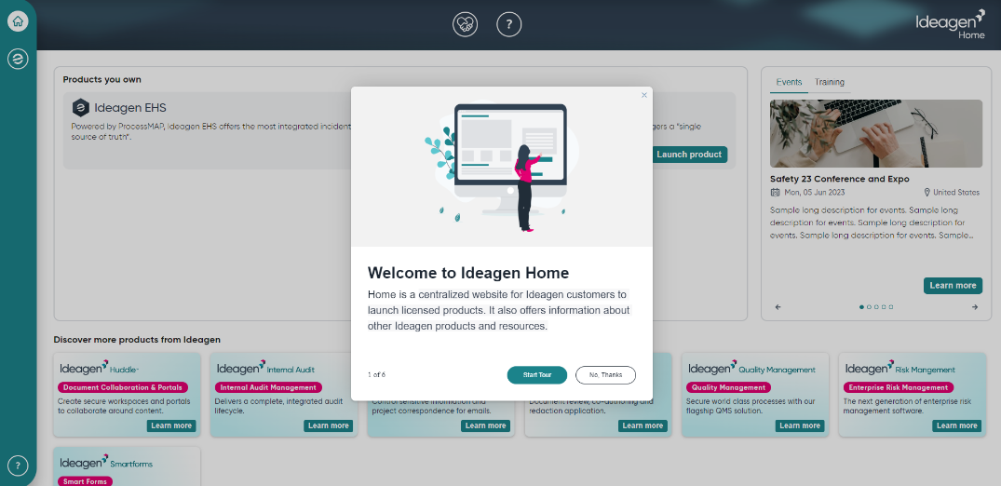Select the third carousel dot
Image resolution: width=1001 pixels, height=486 pixels.
click(876, 307)
